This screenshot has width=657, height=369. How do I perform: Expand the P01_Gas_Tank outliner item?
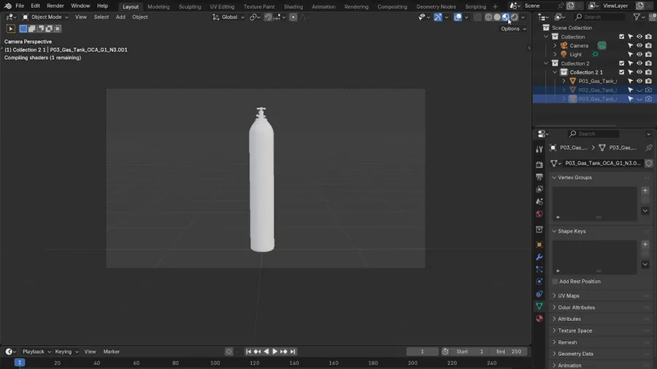(564, 81)
